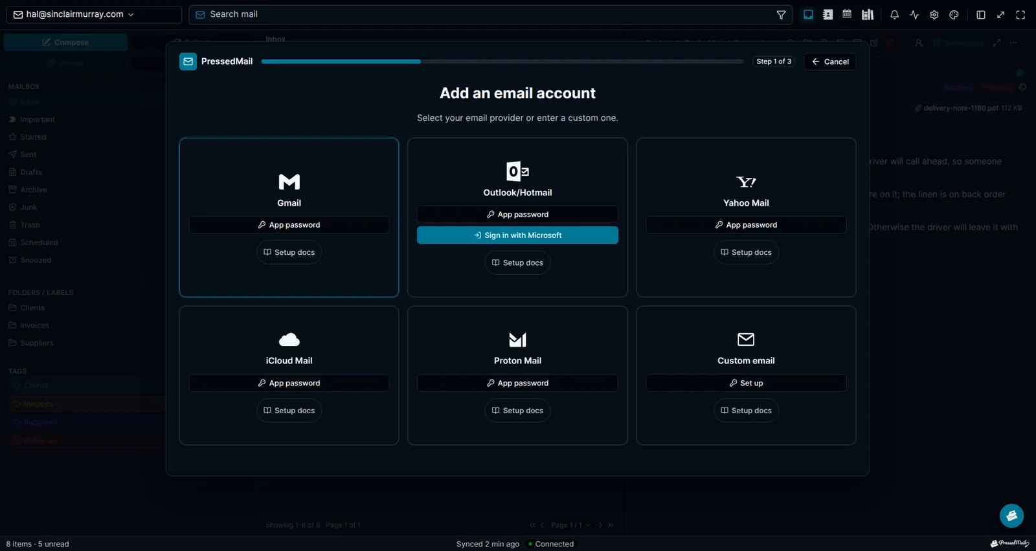Choose App password for Yahoo Mail

point(746,225)
